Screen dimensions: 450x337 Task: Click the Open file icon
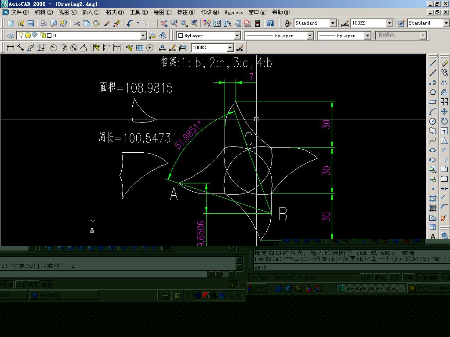pyautogui.click(x=21, y=24)
